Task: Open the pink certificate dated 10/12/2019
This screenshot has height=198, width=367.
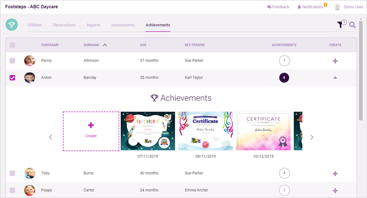Action: (x=263, y=131)
